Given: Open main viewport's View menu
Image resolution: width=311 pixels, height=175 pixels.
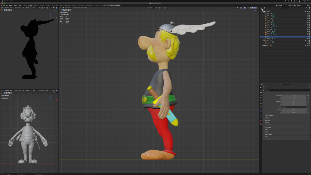Looking at the screenshot, I should click(x=74, y=8).
